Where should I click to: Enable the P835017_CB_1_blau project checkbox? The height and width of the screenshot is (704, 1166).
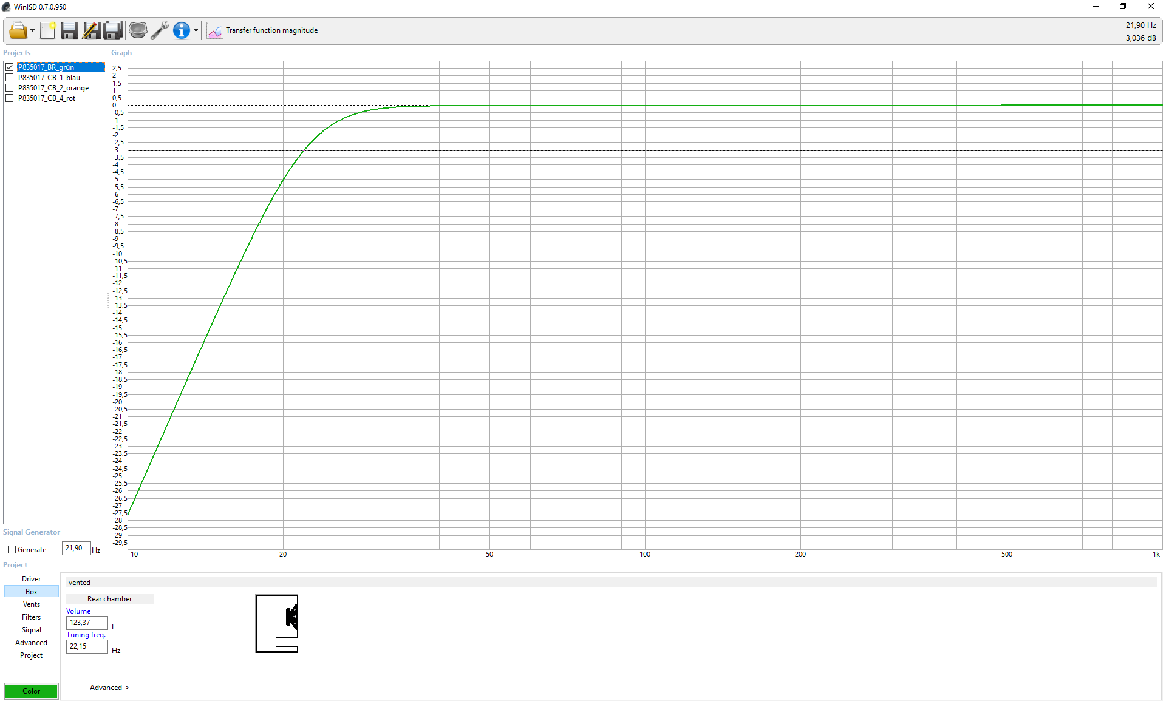point(10,78)
